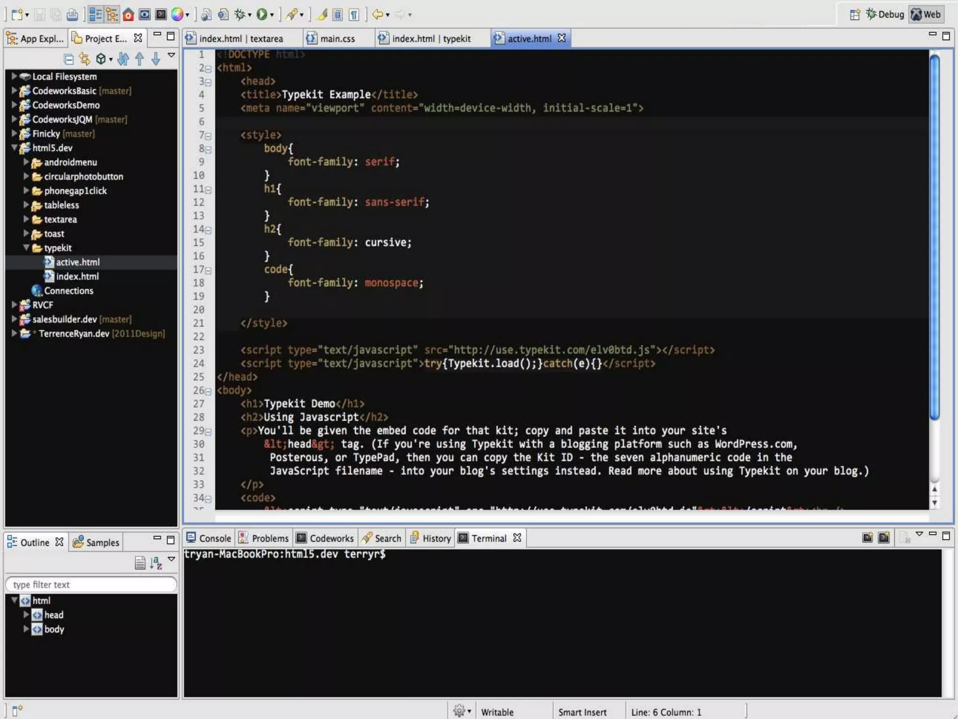Switch to main.css editor tab
Viewport: 958px width, 719px height.
pos(337,38)
